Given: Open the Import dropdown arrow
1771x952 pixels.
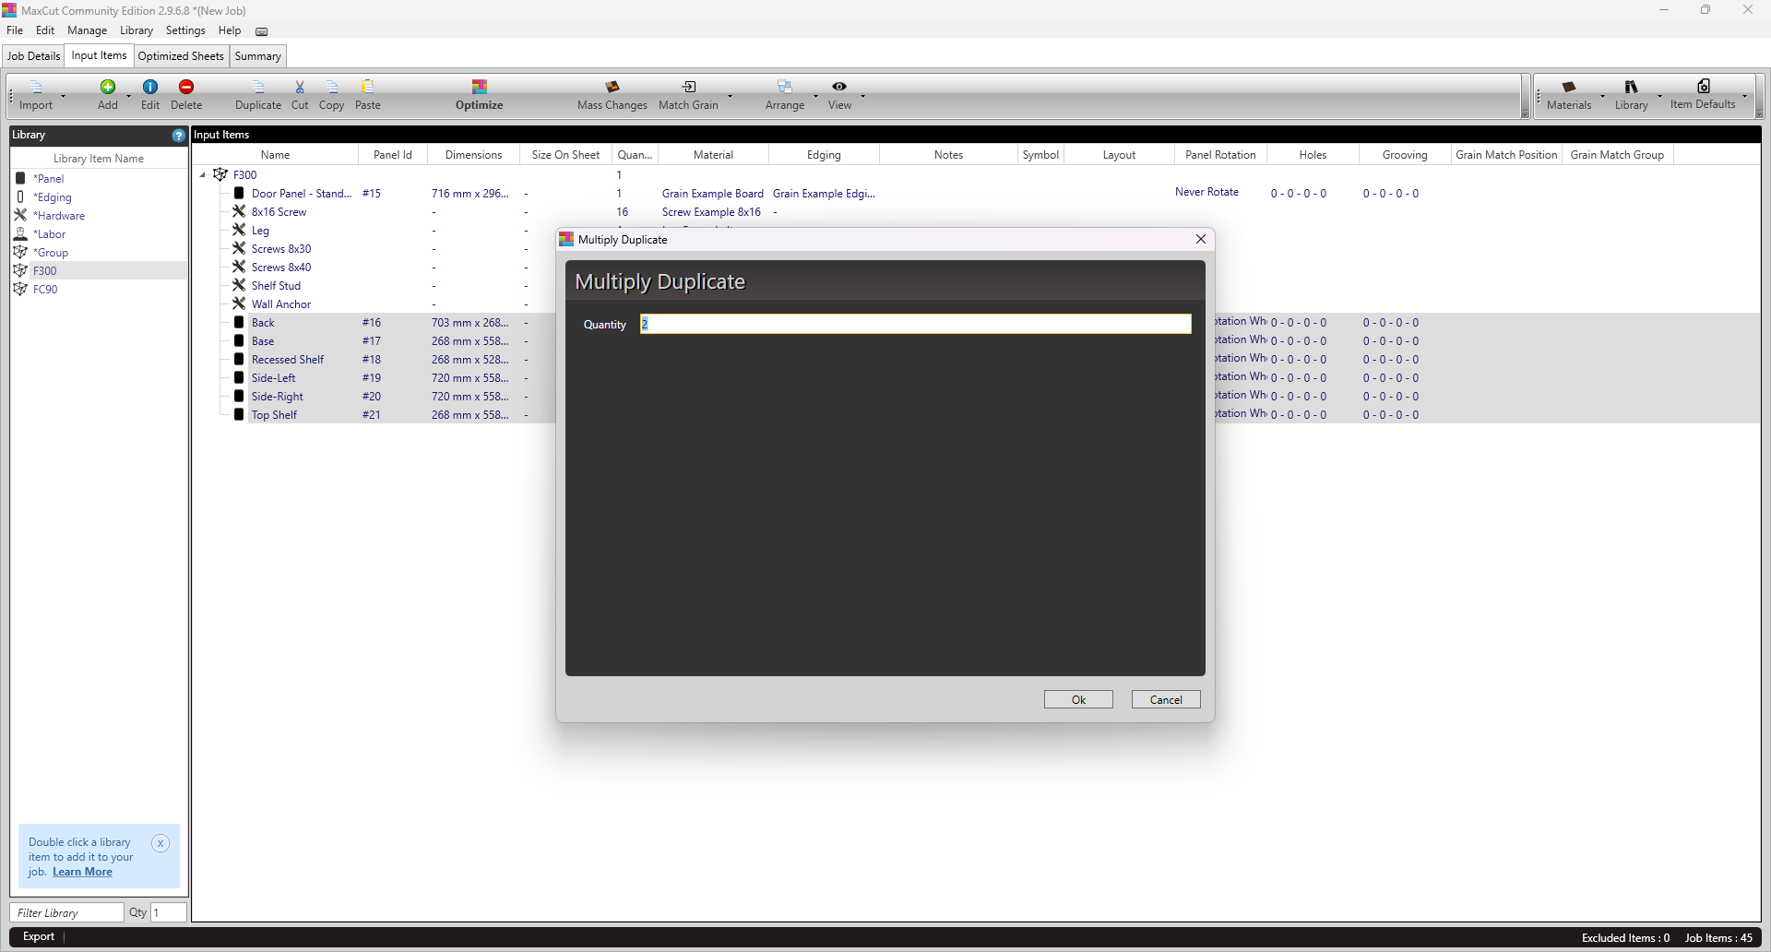Looking at the screenshot, I should (63, 96).
